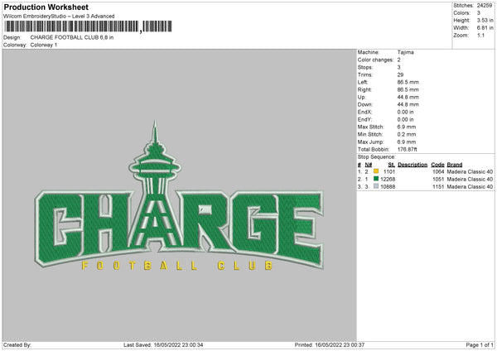The height and width of the screenshot is (351, 497).
Task: Click the design name 'CHARGE FOOTBALL CLUB 6,8 in'
Action: point(72,37)
